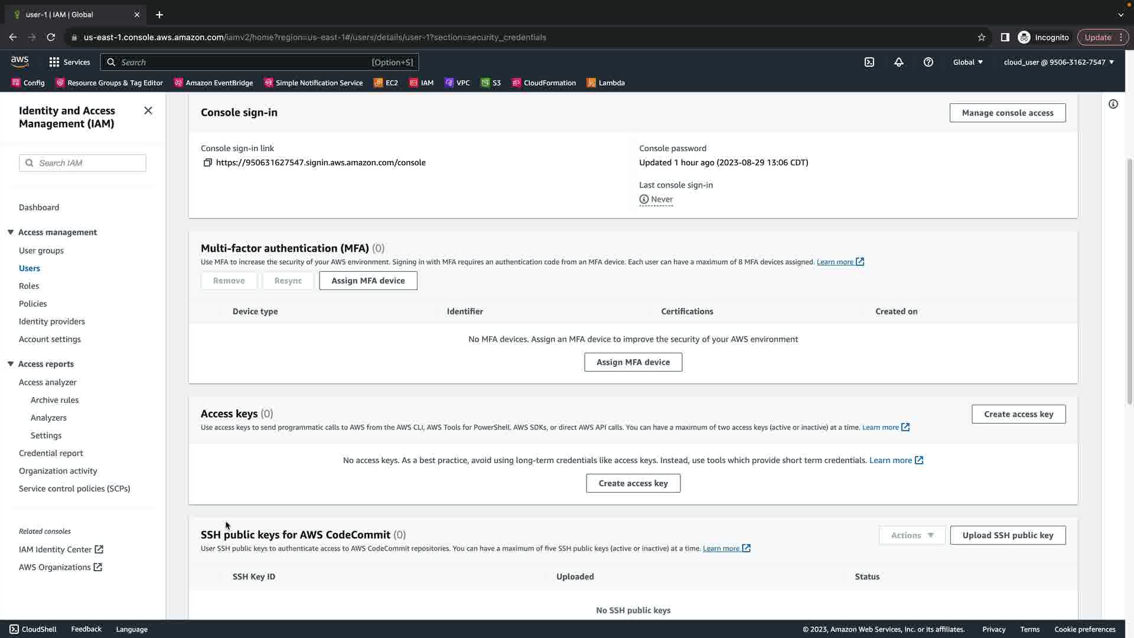Open the CloudShell icon in top navigation
This screenshot has height=638, width=1134.
coord(869,62)
